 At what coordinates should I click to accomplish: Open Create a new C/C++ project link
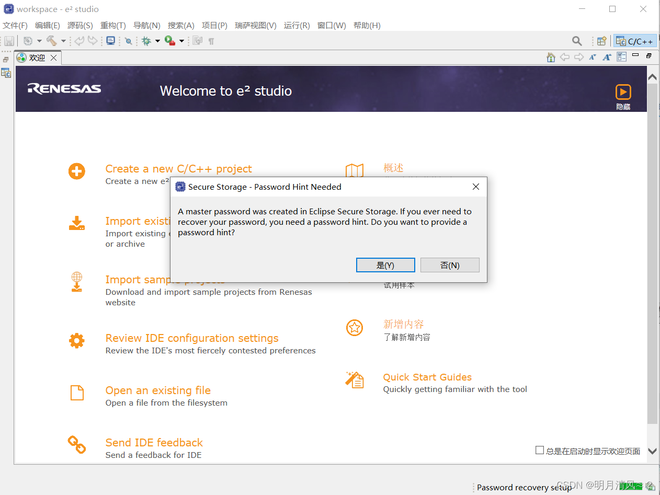pos(178,169)
